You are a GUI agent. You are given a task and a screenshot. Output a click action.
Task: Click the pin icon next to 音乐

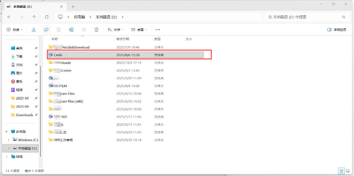tap(36, 81)
